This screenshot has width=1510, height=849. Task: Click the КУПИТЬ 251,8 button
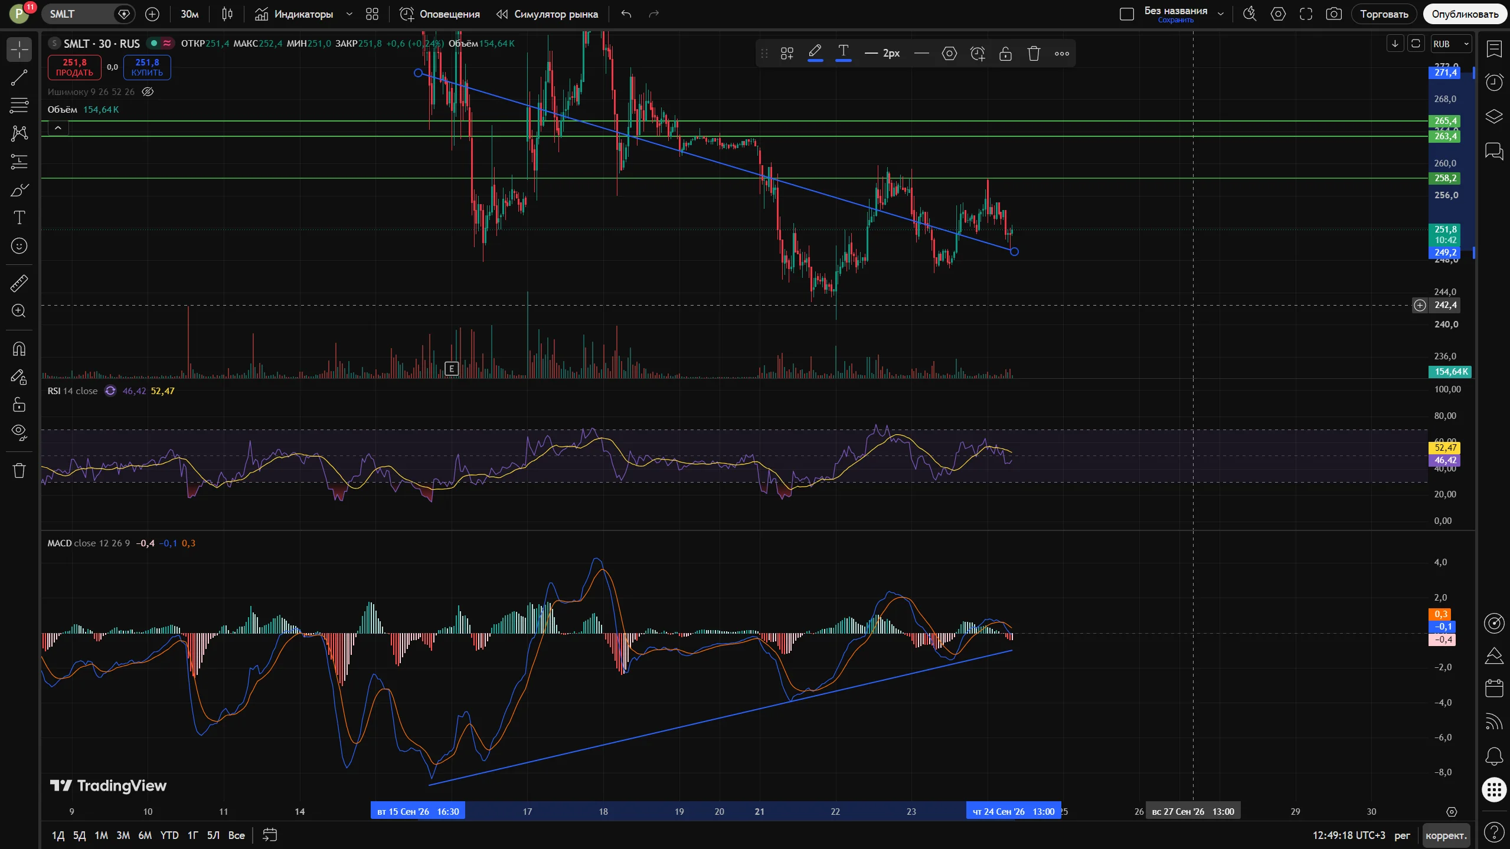[147, 67]
